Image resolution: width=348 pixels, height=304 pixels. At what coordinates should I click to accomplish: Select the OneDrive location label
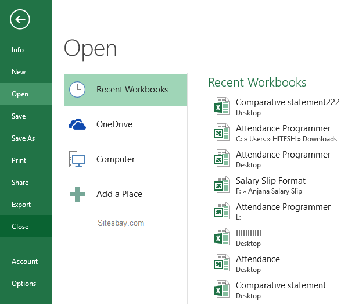(114, 124)
